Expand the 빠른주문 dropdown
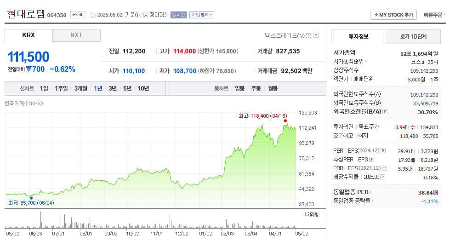Image resolution: width=450 pixels, height=241 pixels. (434, 15)
